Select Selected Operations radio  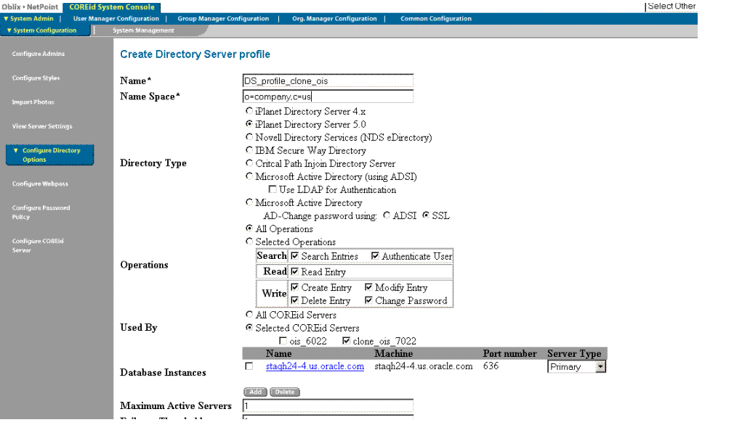(249, 242)
